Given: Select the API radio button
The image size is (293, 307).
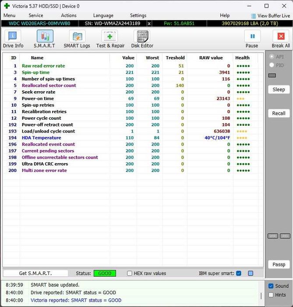Looking at the screenshot, I should pos(272,57).
